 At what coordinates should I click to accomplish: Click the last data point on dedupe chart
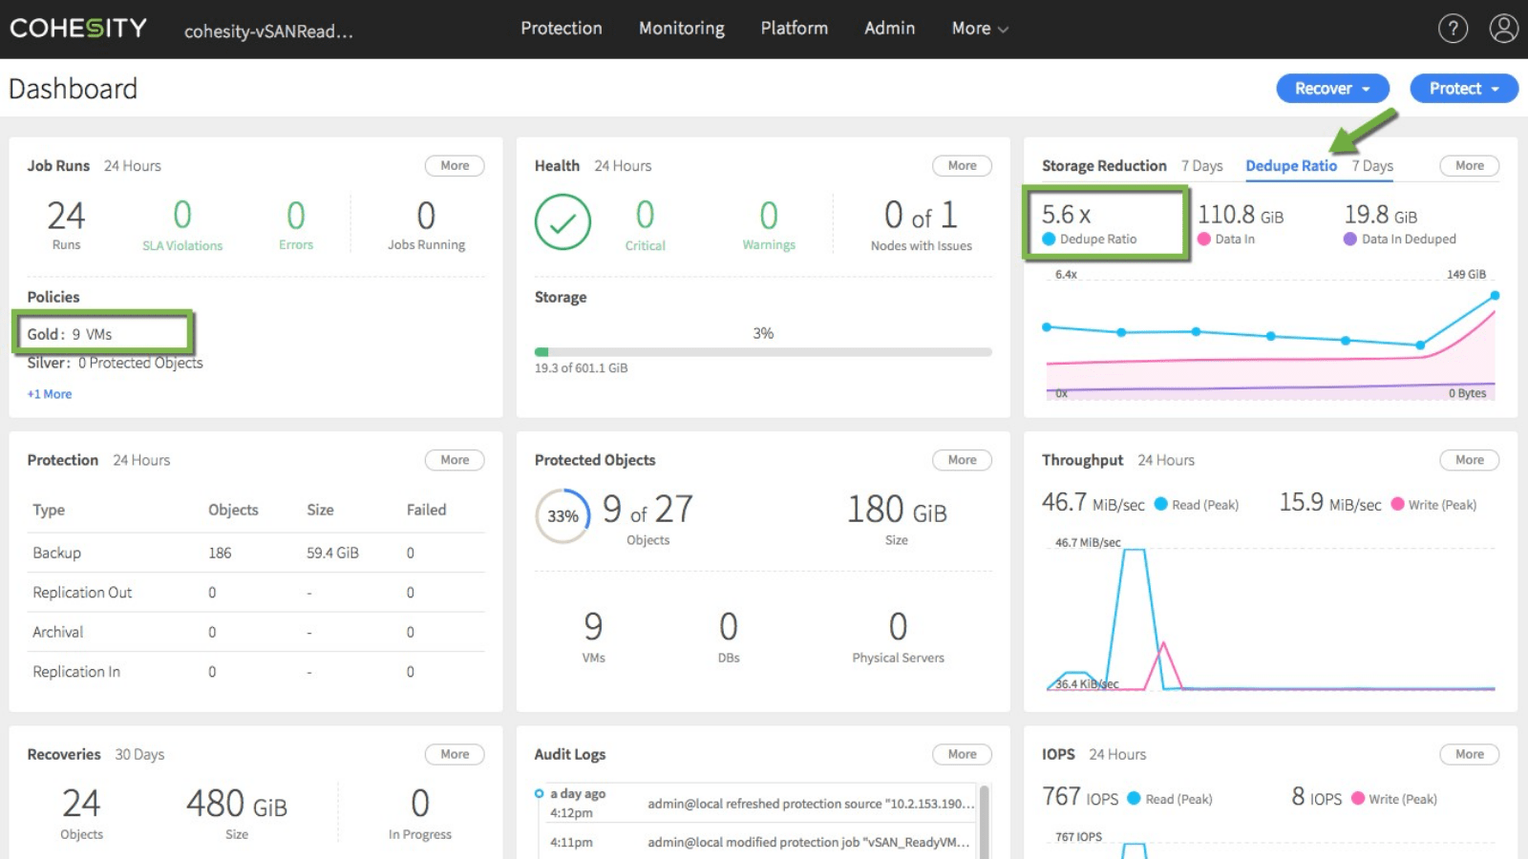(1495, 296)
